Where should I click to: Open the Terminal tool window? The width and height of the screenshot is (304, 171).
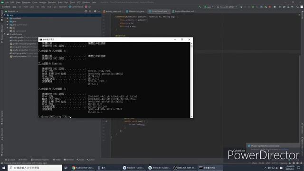(68, 160)
